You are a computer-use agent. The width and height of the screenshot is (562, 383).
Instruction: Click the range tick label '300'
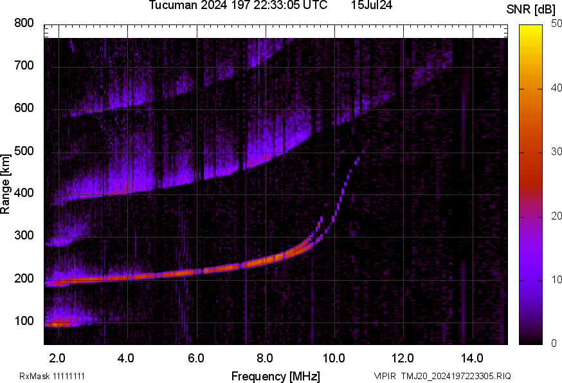(24, 236)
